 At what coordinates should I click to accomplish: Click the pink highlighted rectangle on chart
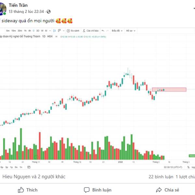[169, 90]
